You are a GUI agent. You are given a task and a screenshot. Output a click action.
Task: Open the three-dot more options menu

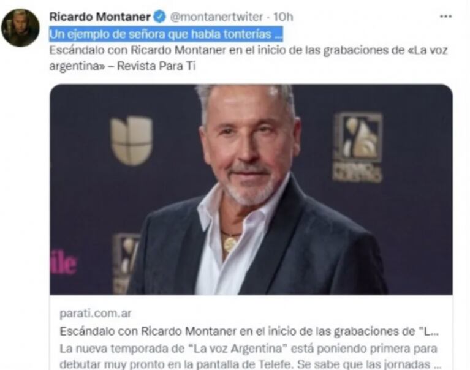click(x=445, y=16)
